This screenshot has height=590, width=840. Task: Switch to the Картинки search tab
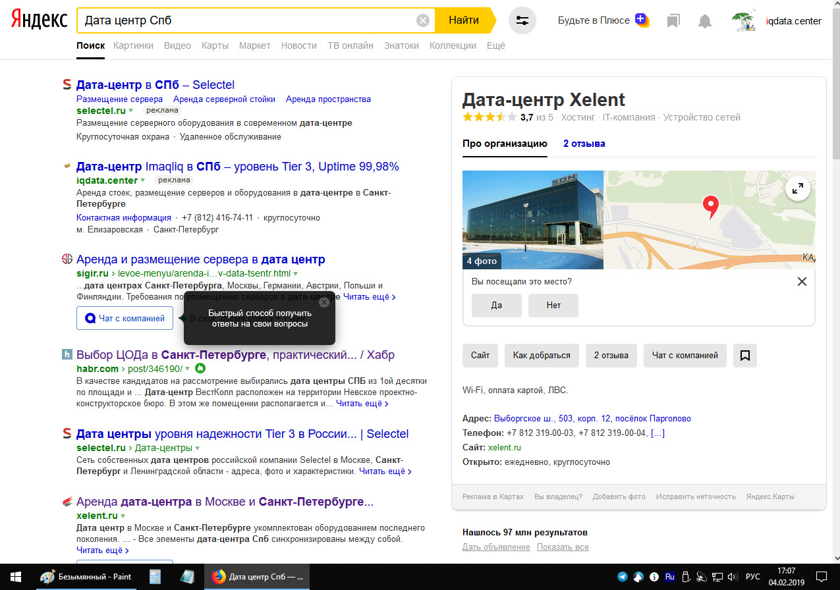click(133, 45)
